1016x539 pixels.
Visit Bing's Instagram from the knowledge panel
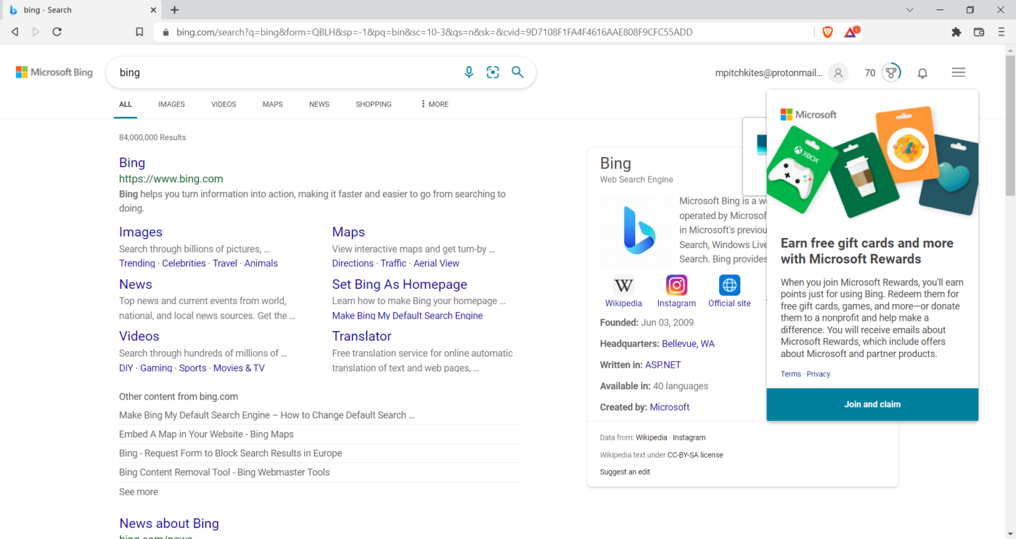(x=676, y=285)
